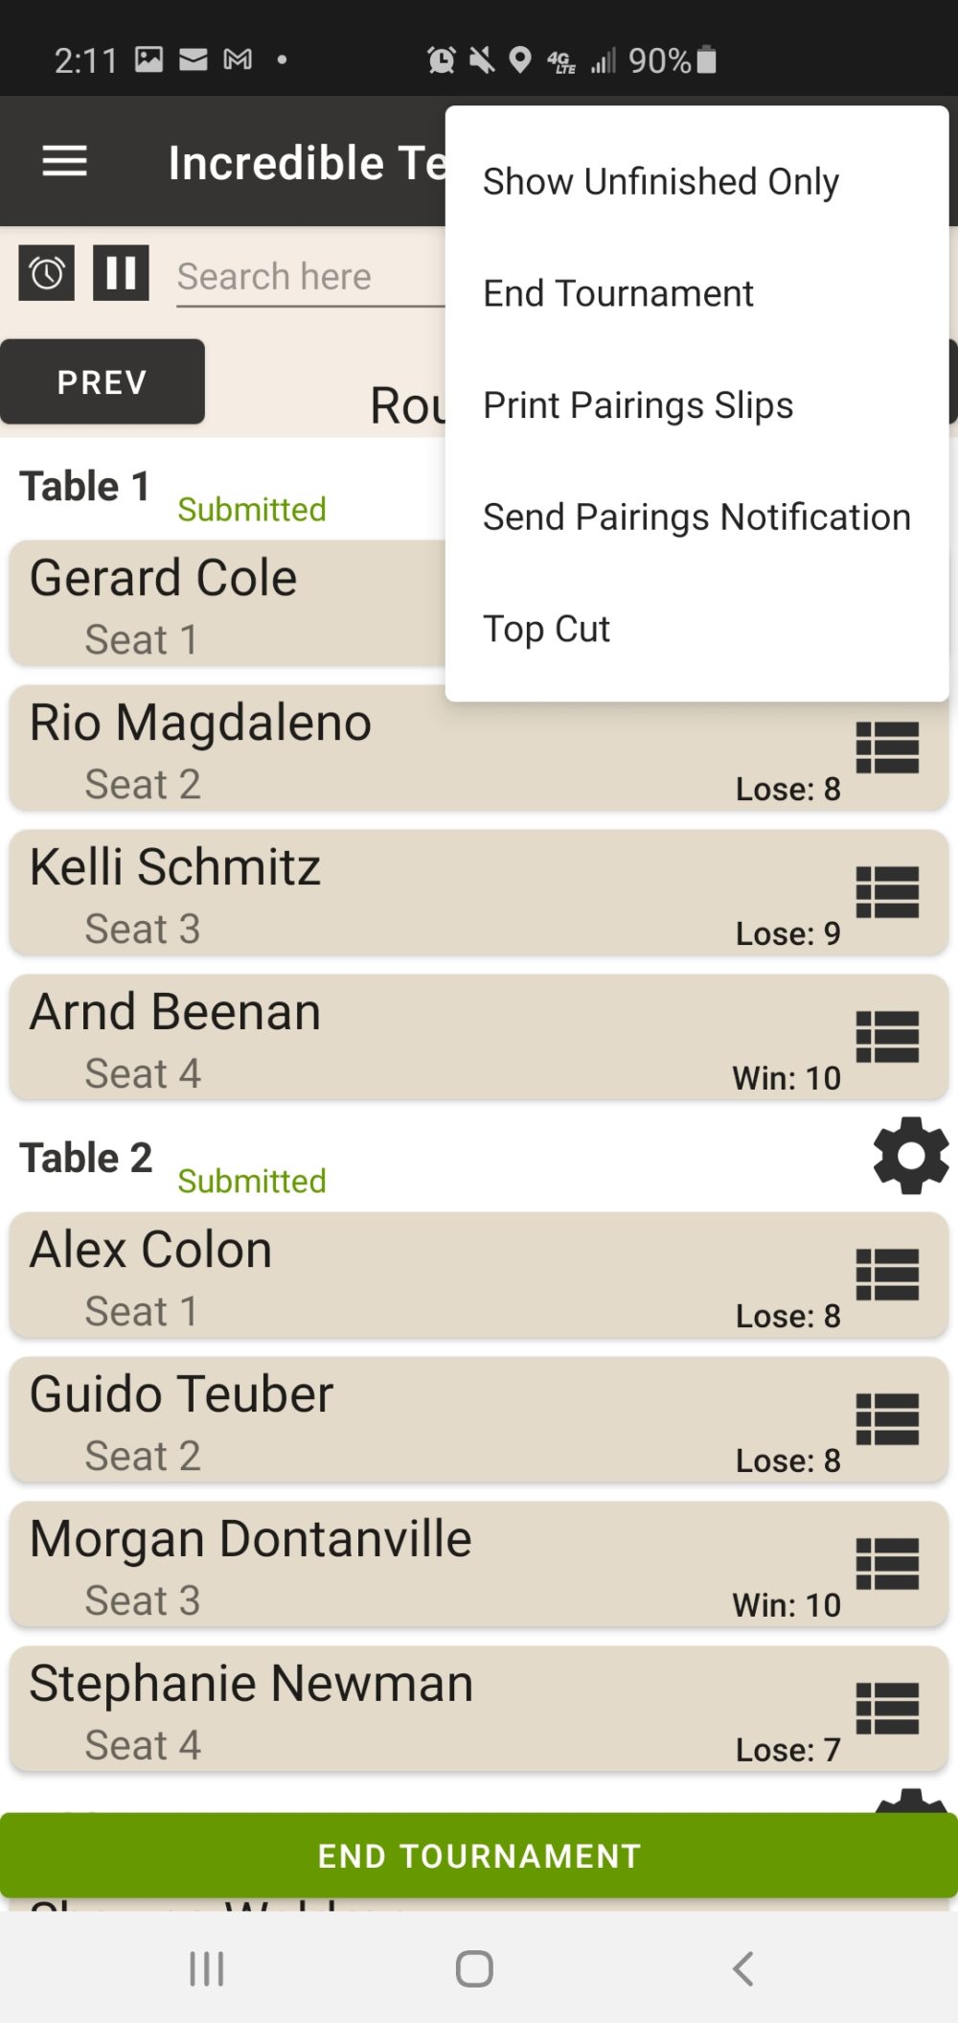Focus the Search here field
The width and height of the screenshot is (958, 2023).
pos(310,277)
